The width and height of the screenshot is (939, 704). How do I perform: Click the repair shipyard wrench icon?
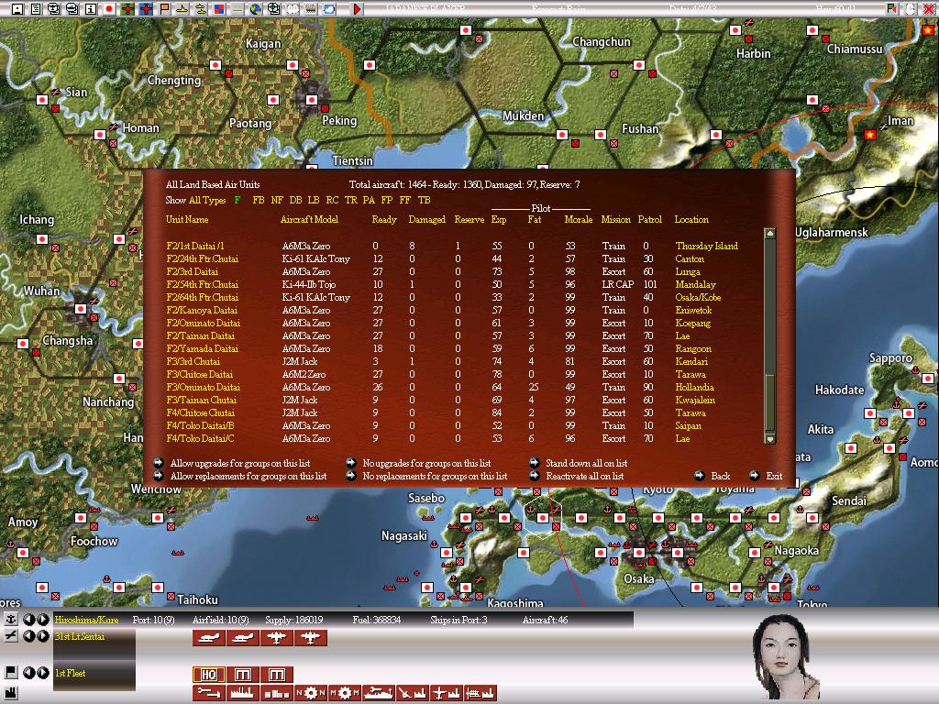pos(209,693)
